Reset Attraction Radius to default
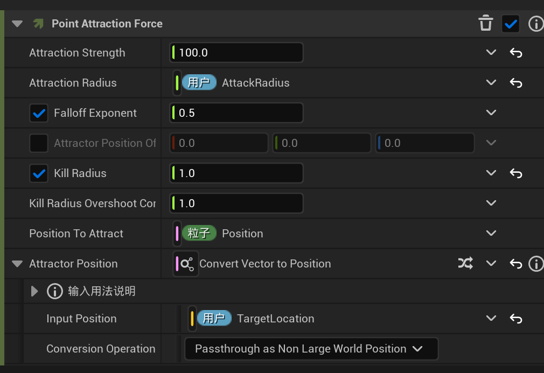544x373 pixels. coord(516,83)
